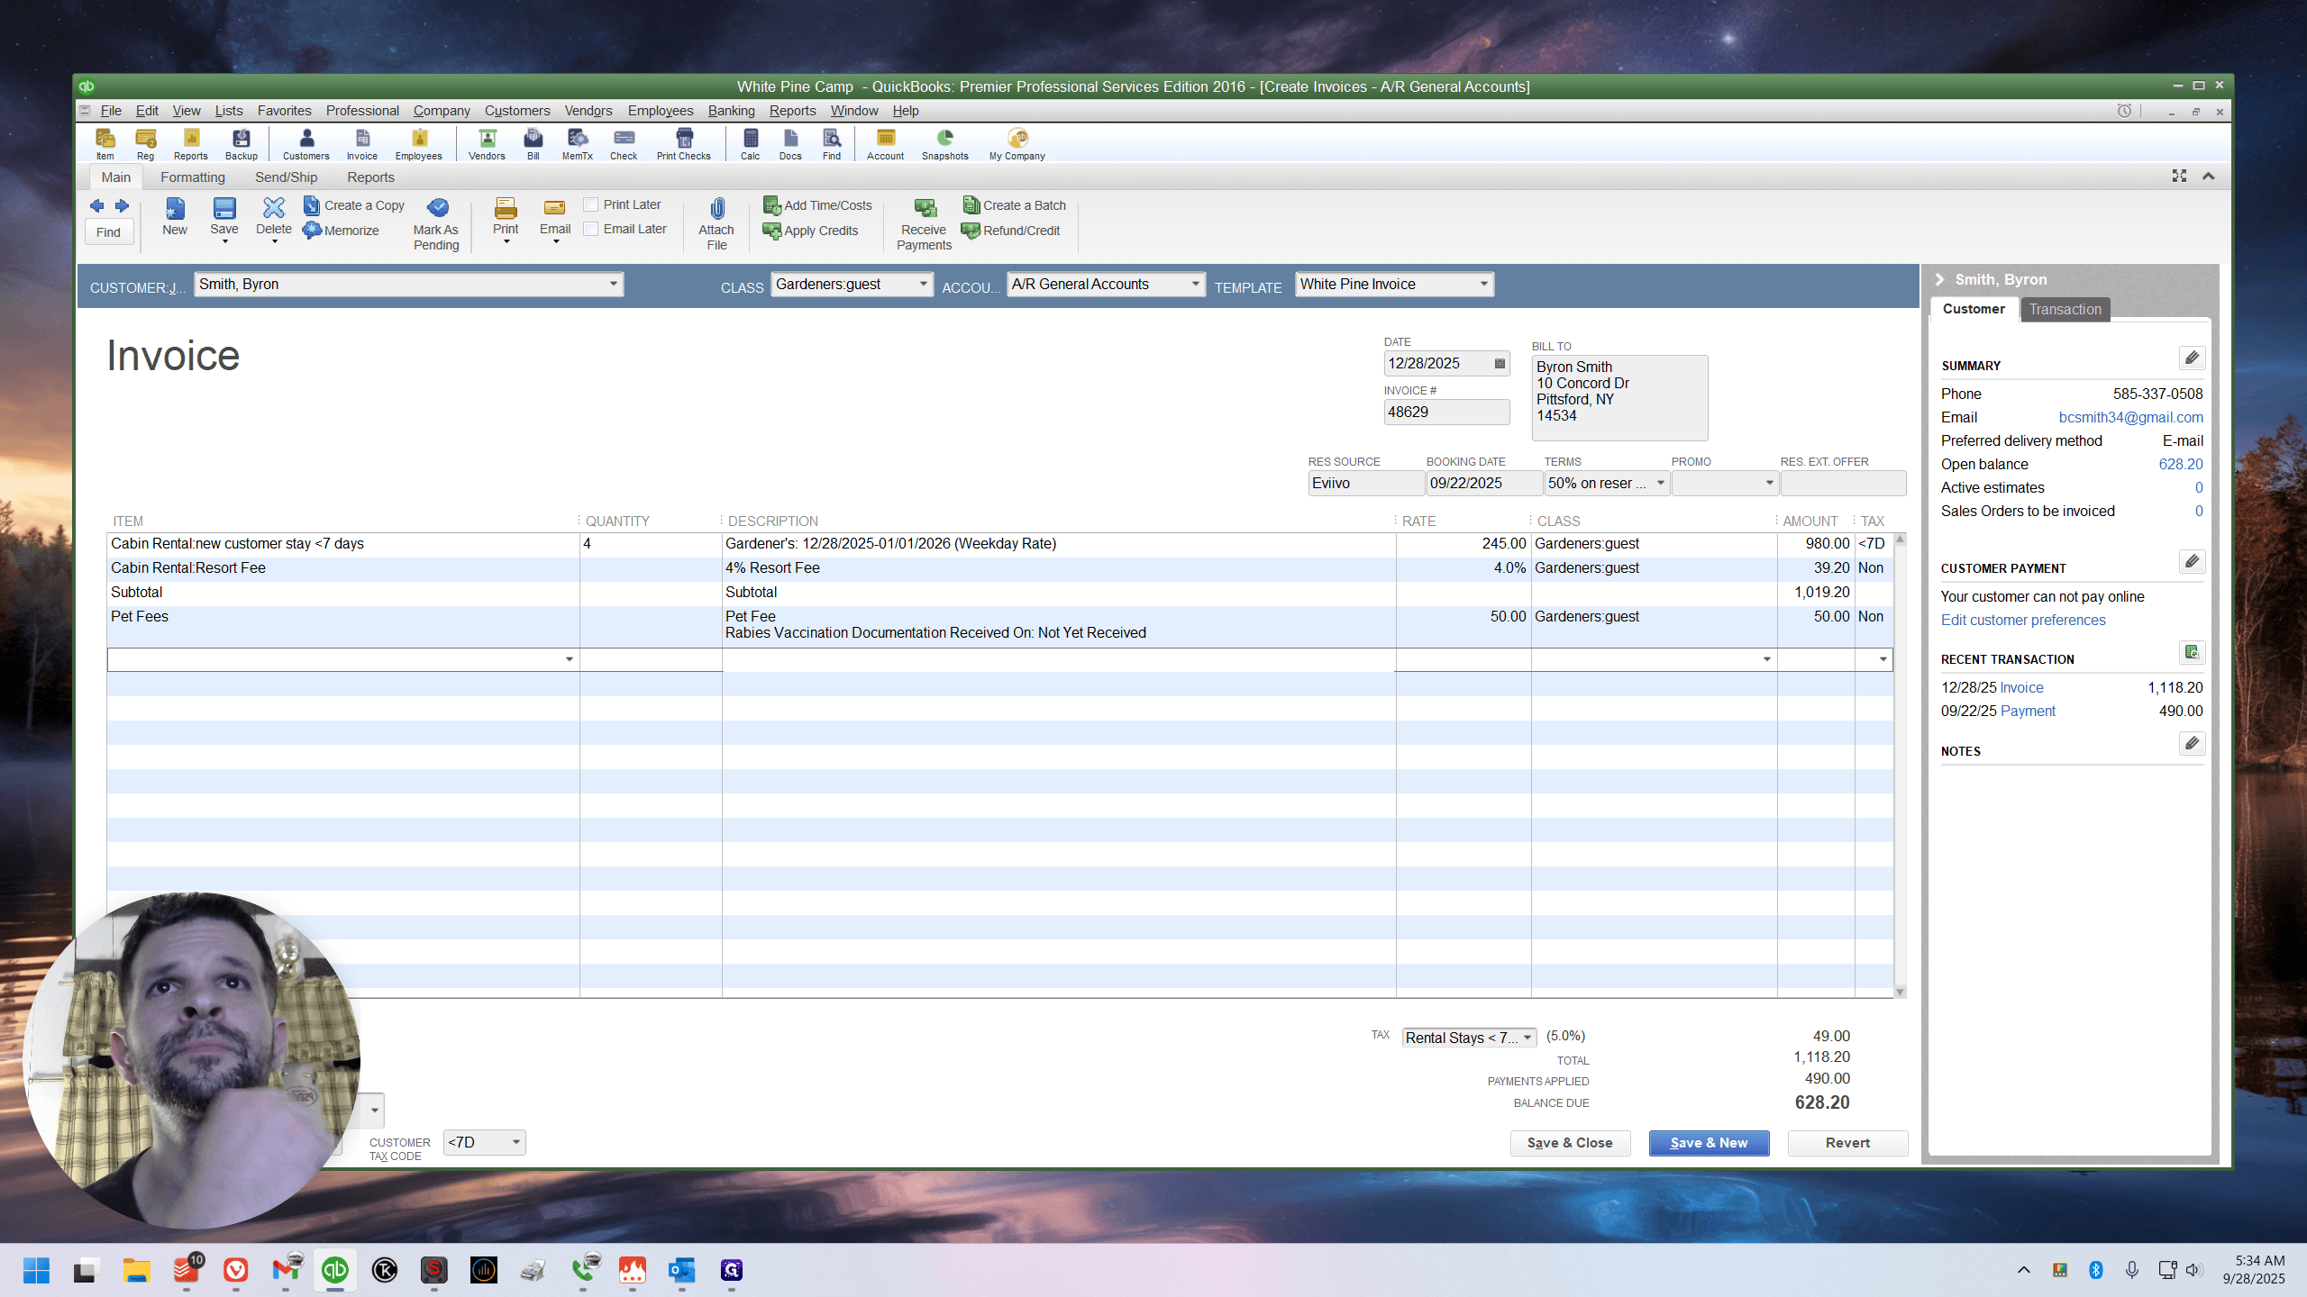
Task: Expand the Customer:Job dropdown
Action: coord(613,285)
